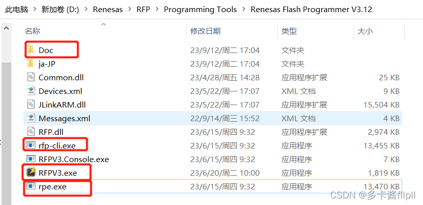Screen dimensions: 423x205
Task: Click date 23/4/28/周五 14:28
Action: click(225, 78)
